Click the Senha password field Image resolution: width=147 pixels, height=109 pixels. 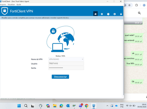point(66,68)
